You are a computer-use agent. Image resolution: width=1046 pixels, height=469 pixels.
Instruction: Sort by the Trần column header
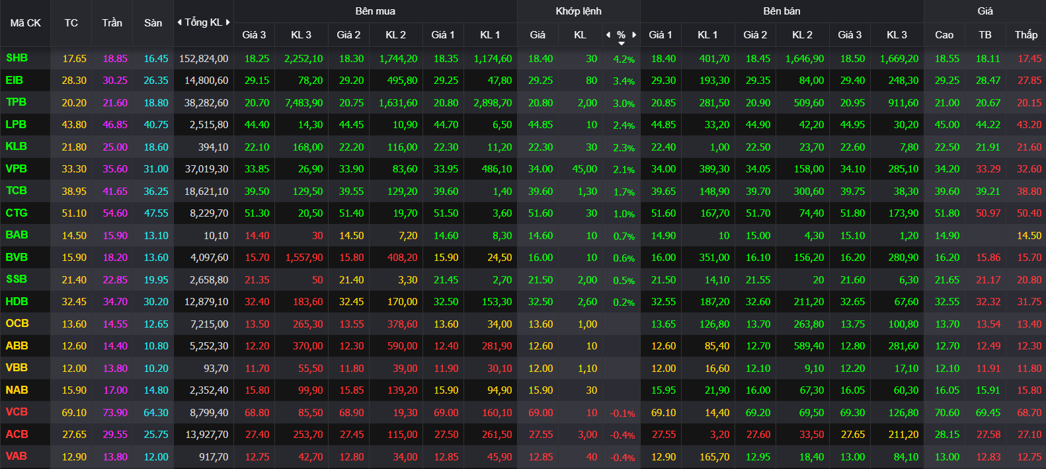click(112, 23)
